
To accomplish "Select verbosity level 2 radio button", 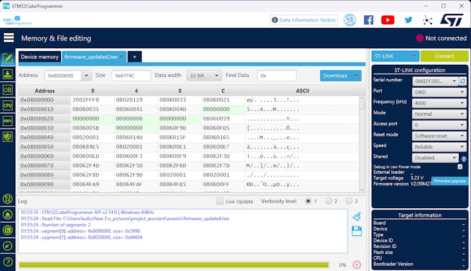I will (x=328, y=201).
